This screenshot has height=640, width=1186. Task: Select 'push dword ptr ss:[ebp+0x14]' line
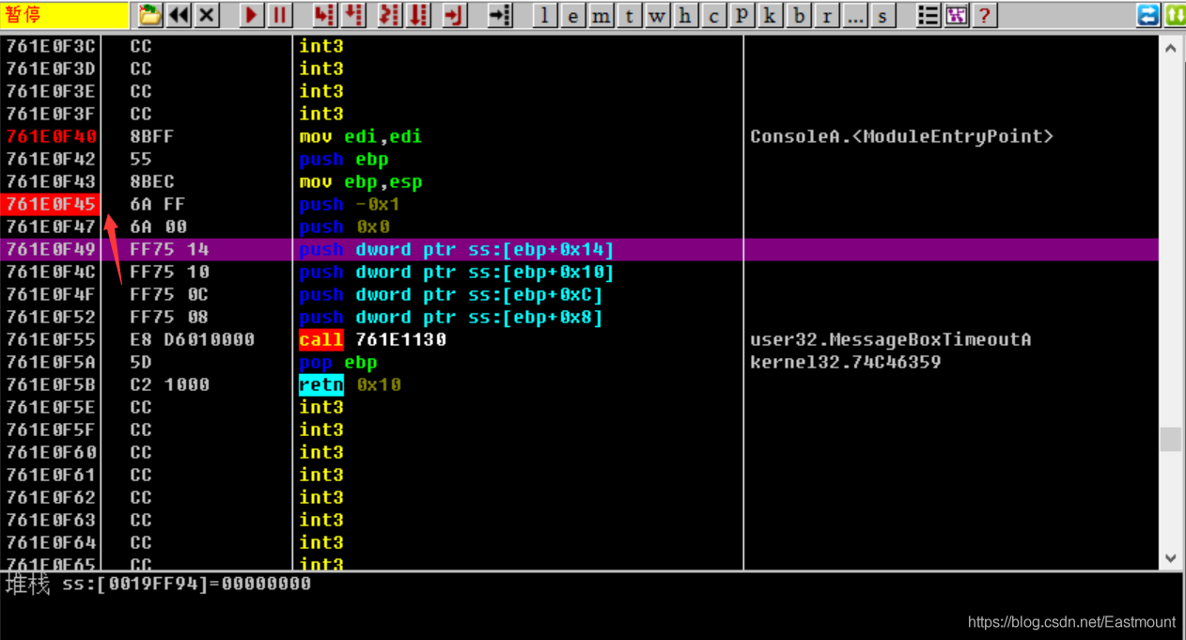point(457,249)
